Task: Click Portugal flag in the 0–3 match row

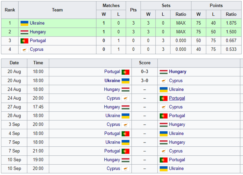Action: [x=125, y=72]
